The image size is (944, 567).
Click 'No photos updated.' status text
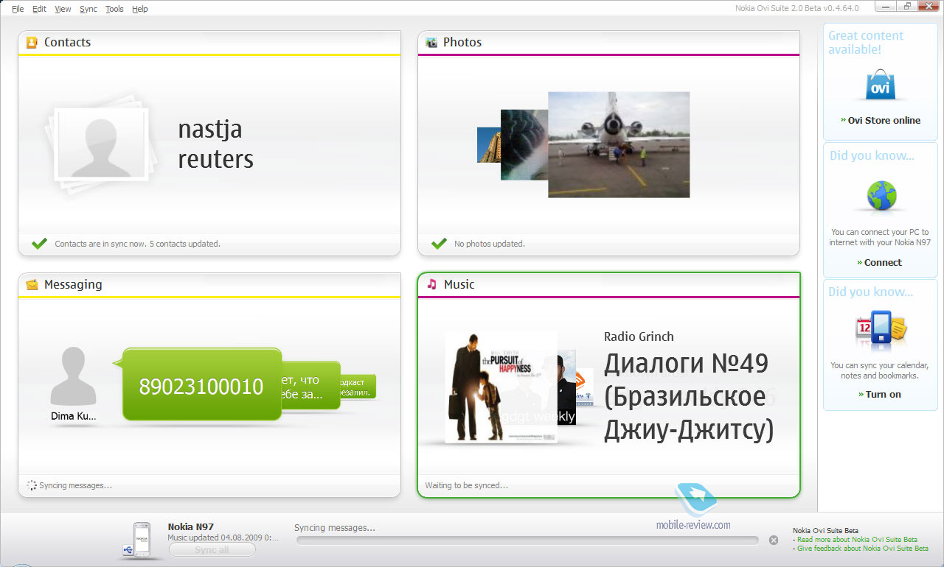click(489, 244)
